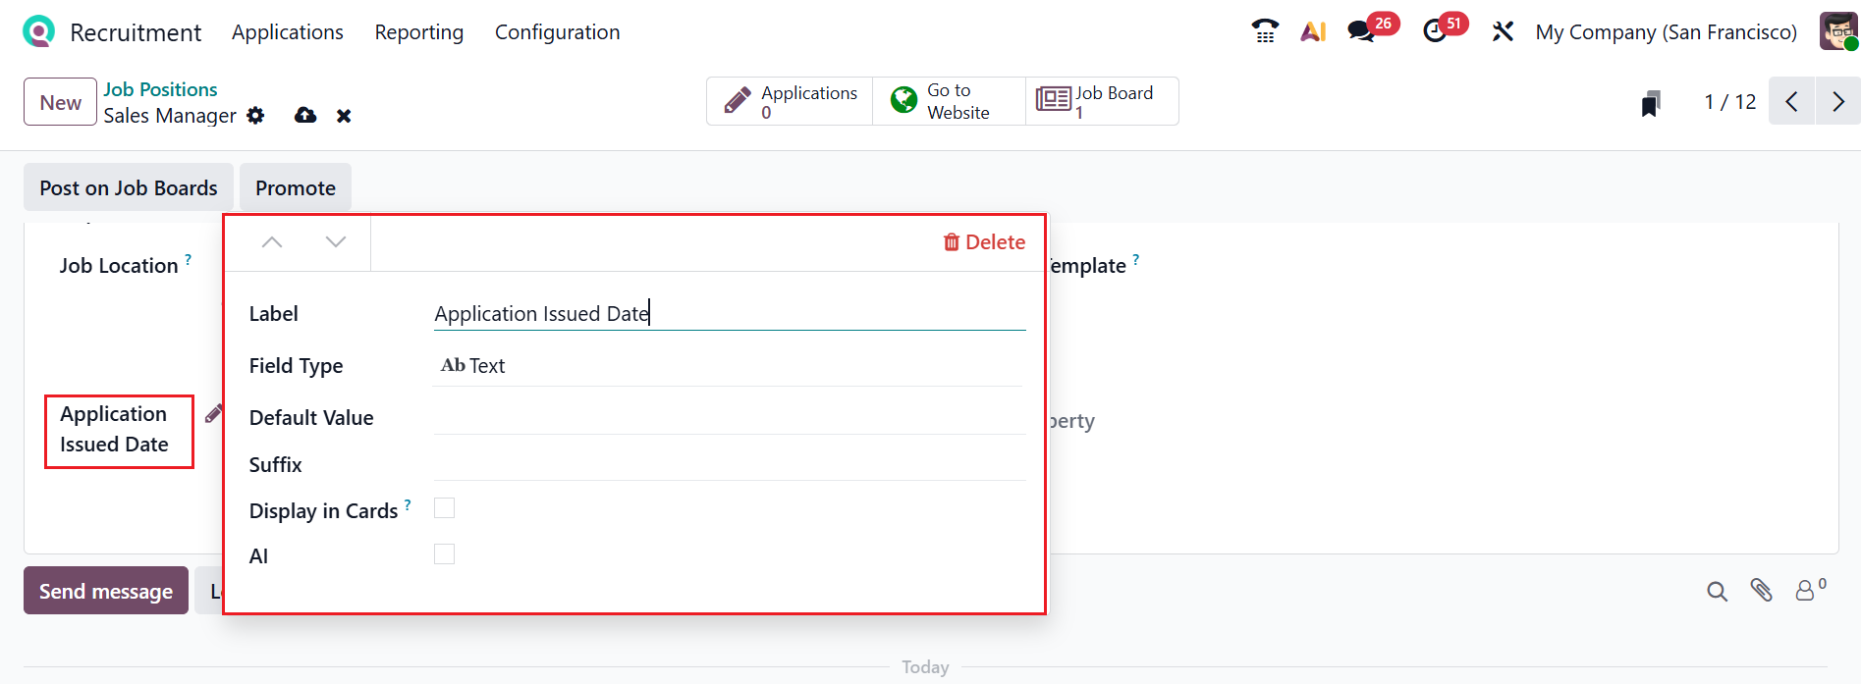Open the AI assistant icon
This screenshot has height=684, width=1861.
click(1313, 31)
